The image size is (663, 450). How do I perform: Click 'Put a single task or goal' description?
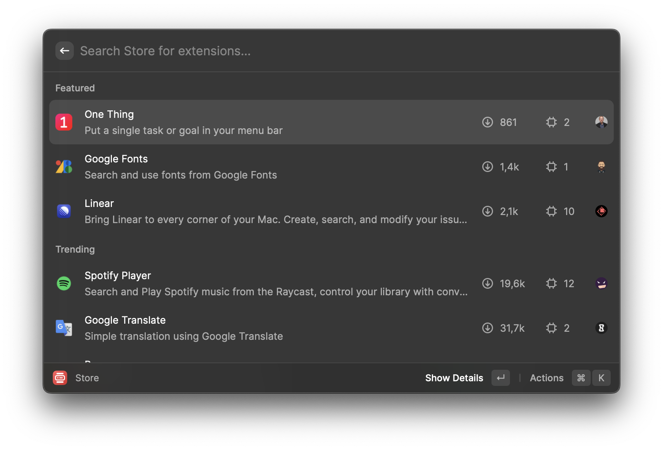point(183,131)
